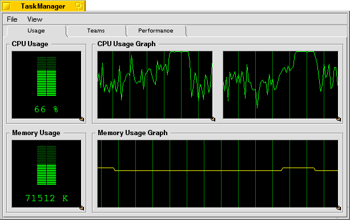350x220 pixels.
Task: Switch to the Performance tab
Action: click(155, 31)
